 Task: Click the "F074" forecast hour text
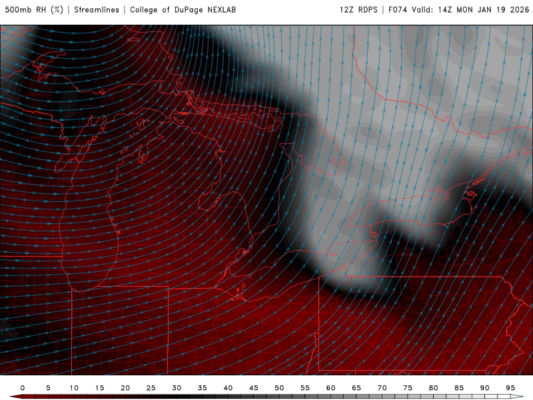pyautogui.click(x=398, y=9)
